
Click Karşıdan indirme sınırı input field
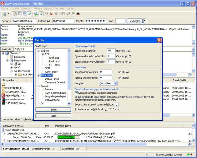point(106,72)
